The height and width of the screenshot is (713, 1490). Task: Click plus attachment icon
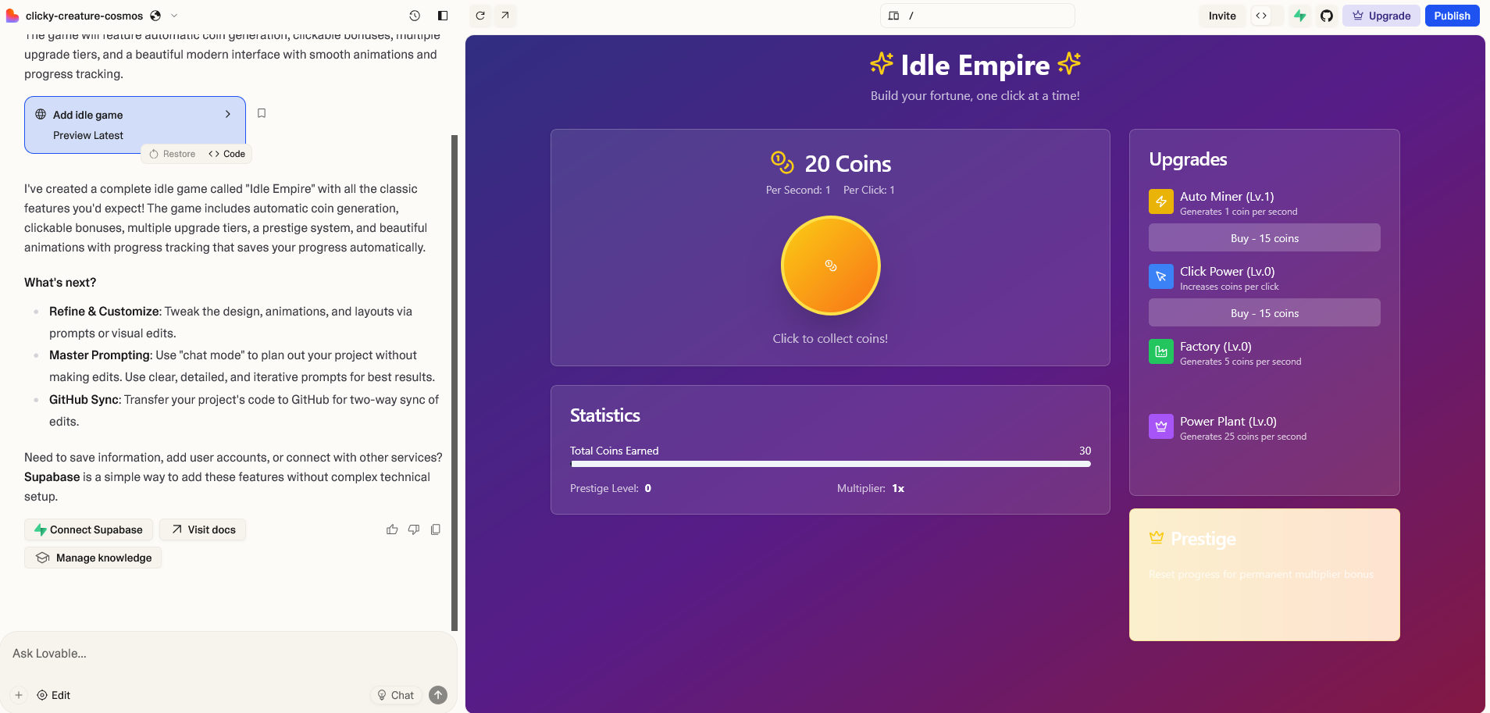(x=19, y=695)
